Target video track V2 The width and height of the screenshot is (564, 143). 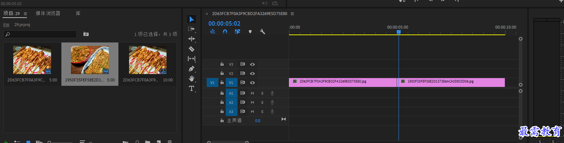[x=231, y=73]
